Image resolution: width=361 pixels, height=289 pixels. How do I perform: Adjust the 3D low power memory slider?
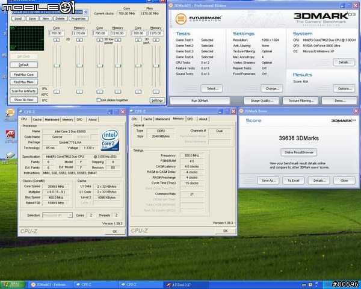click(118, 66)
